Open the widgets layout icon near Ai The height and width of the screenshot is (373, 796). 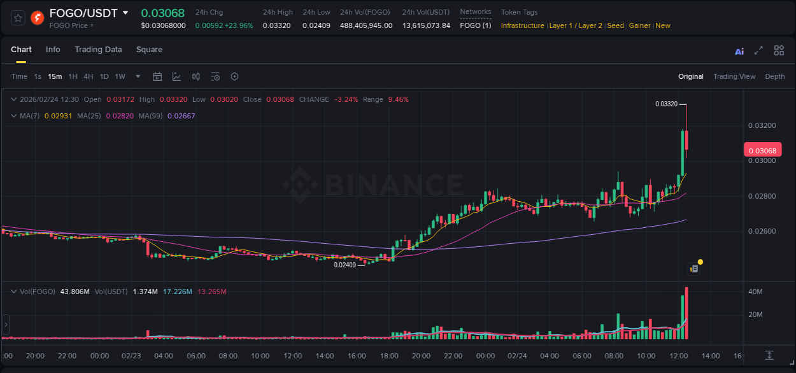point(779,50)
